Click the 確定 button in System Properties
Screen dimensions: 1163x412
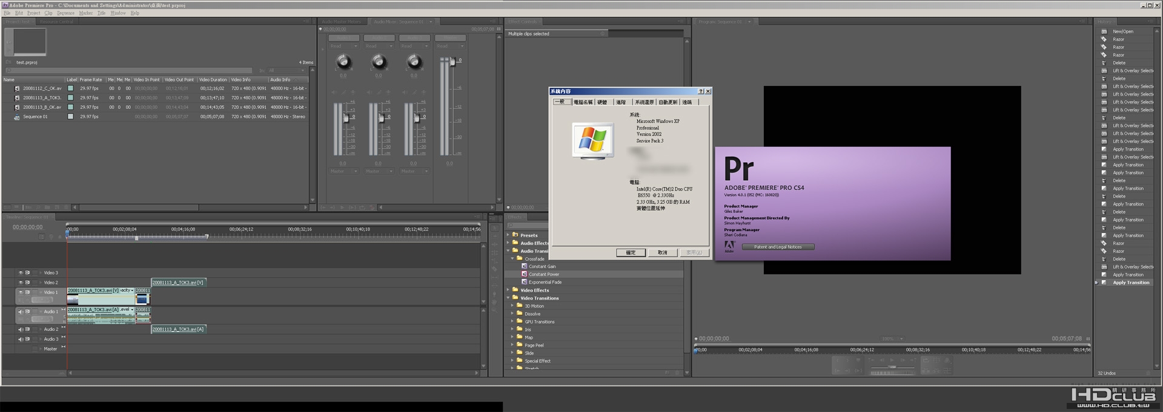coord(631,253)
